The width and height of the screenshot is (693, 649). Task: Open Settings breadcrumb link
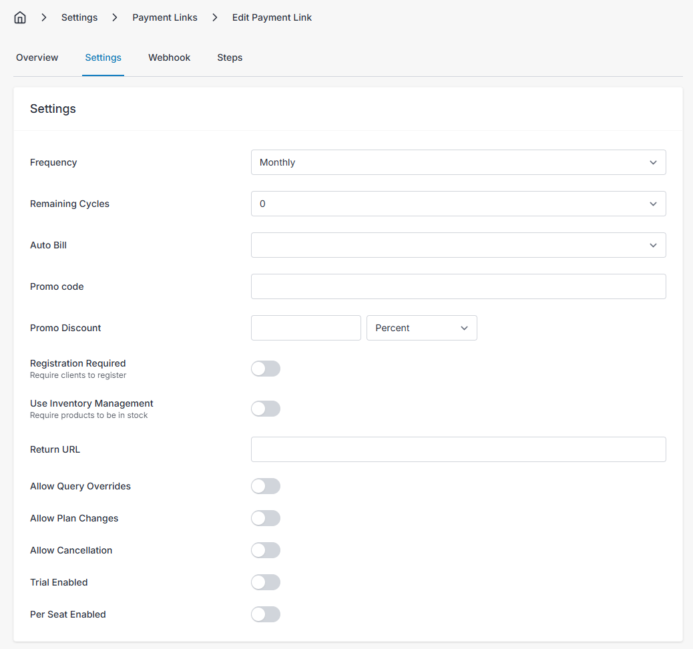[x=79, y=17]
